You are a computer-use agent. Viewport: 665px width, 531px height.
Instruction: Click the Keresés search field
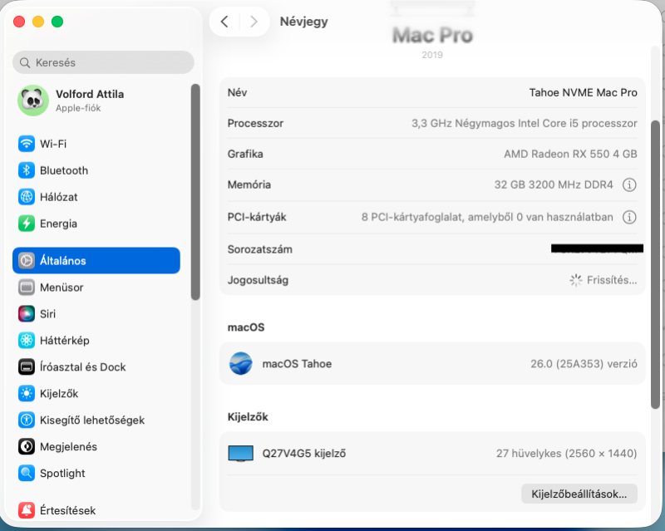coord(103,63)
